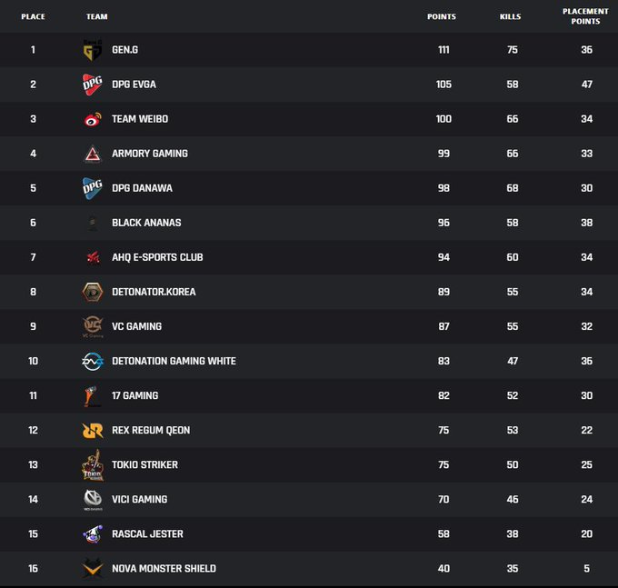
Task: Select the Detonation Gaming White logo
Action: point(93,362)
